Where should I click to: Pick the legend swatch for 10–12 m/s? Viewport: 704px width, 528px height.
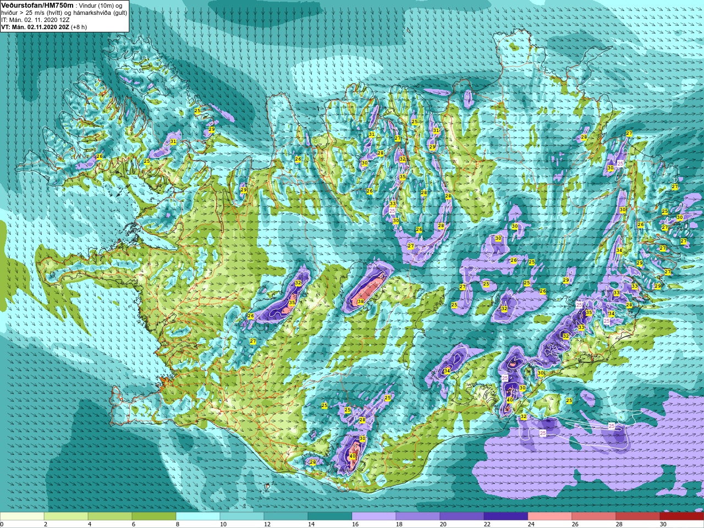(x=242, y=516)
